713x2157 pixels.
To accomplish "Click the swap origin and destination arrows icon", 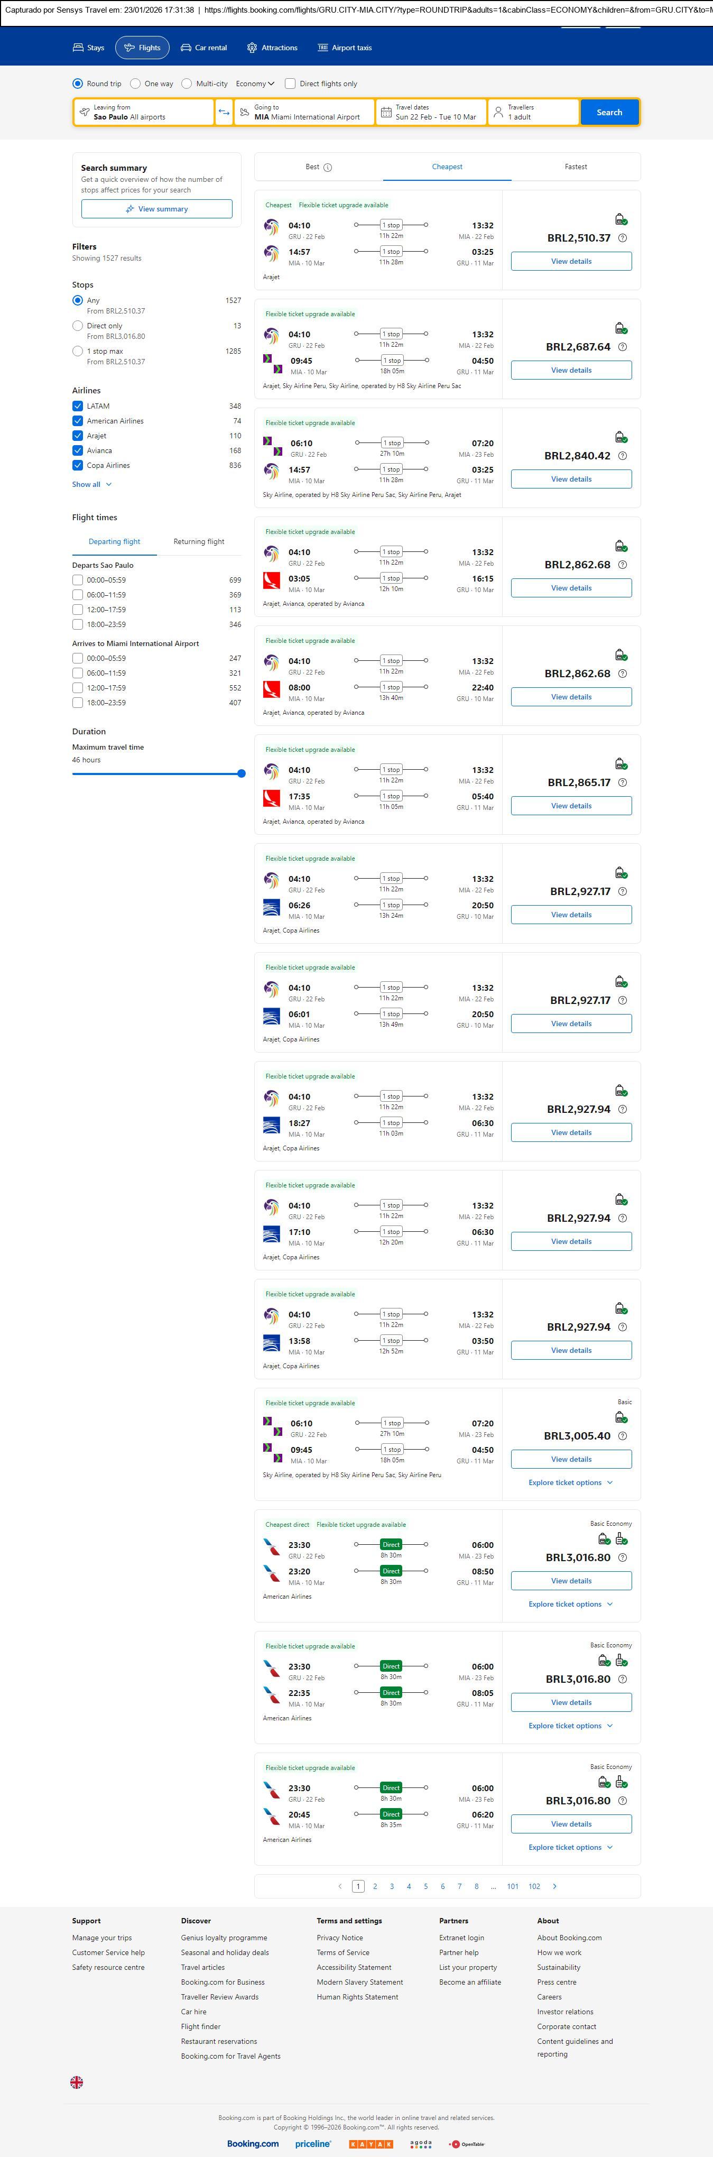I will pos(224,112).
